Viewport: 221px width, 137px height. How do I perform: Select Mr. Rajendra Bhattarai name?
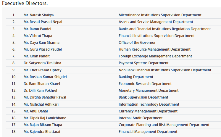point(42,132)
